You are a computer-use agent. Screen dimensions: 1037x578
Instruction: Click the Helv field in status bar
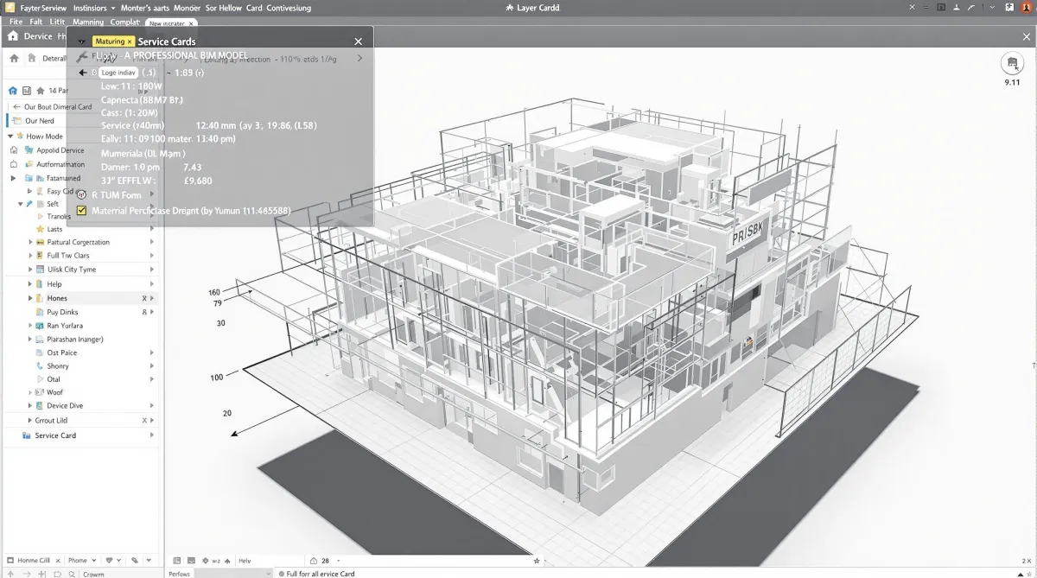coord(245,561)
